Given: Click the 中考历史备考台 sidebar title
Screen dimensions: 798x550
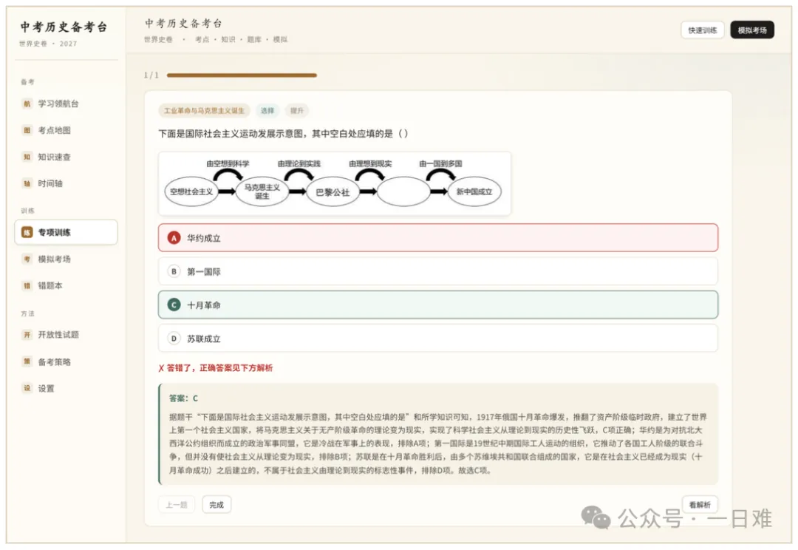Looking at the screenshot, I should tap(64, 27).
